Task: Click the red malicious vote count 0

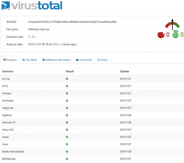Action: [168, 35]
